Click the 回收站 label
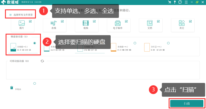The width and height of the screenshot is (206, 109). (x=18, y=89)
